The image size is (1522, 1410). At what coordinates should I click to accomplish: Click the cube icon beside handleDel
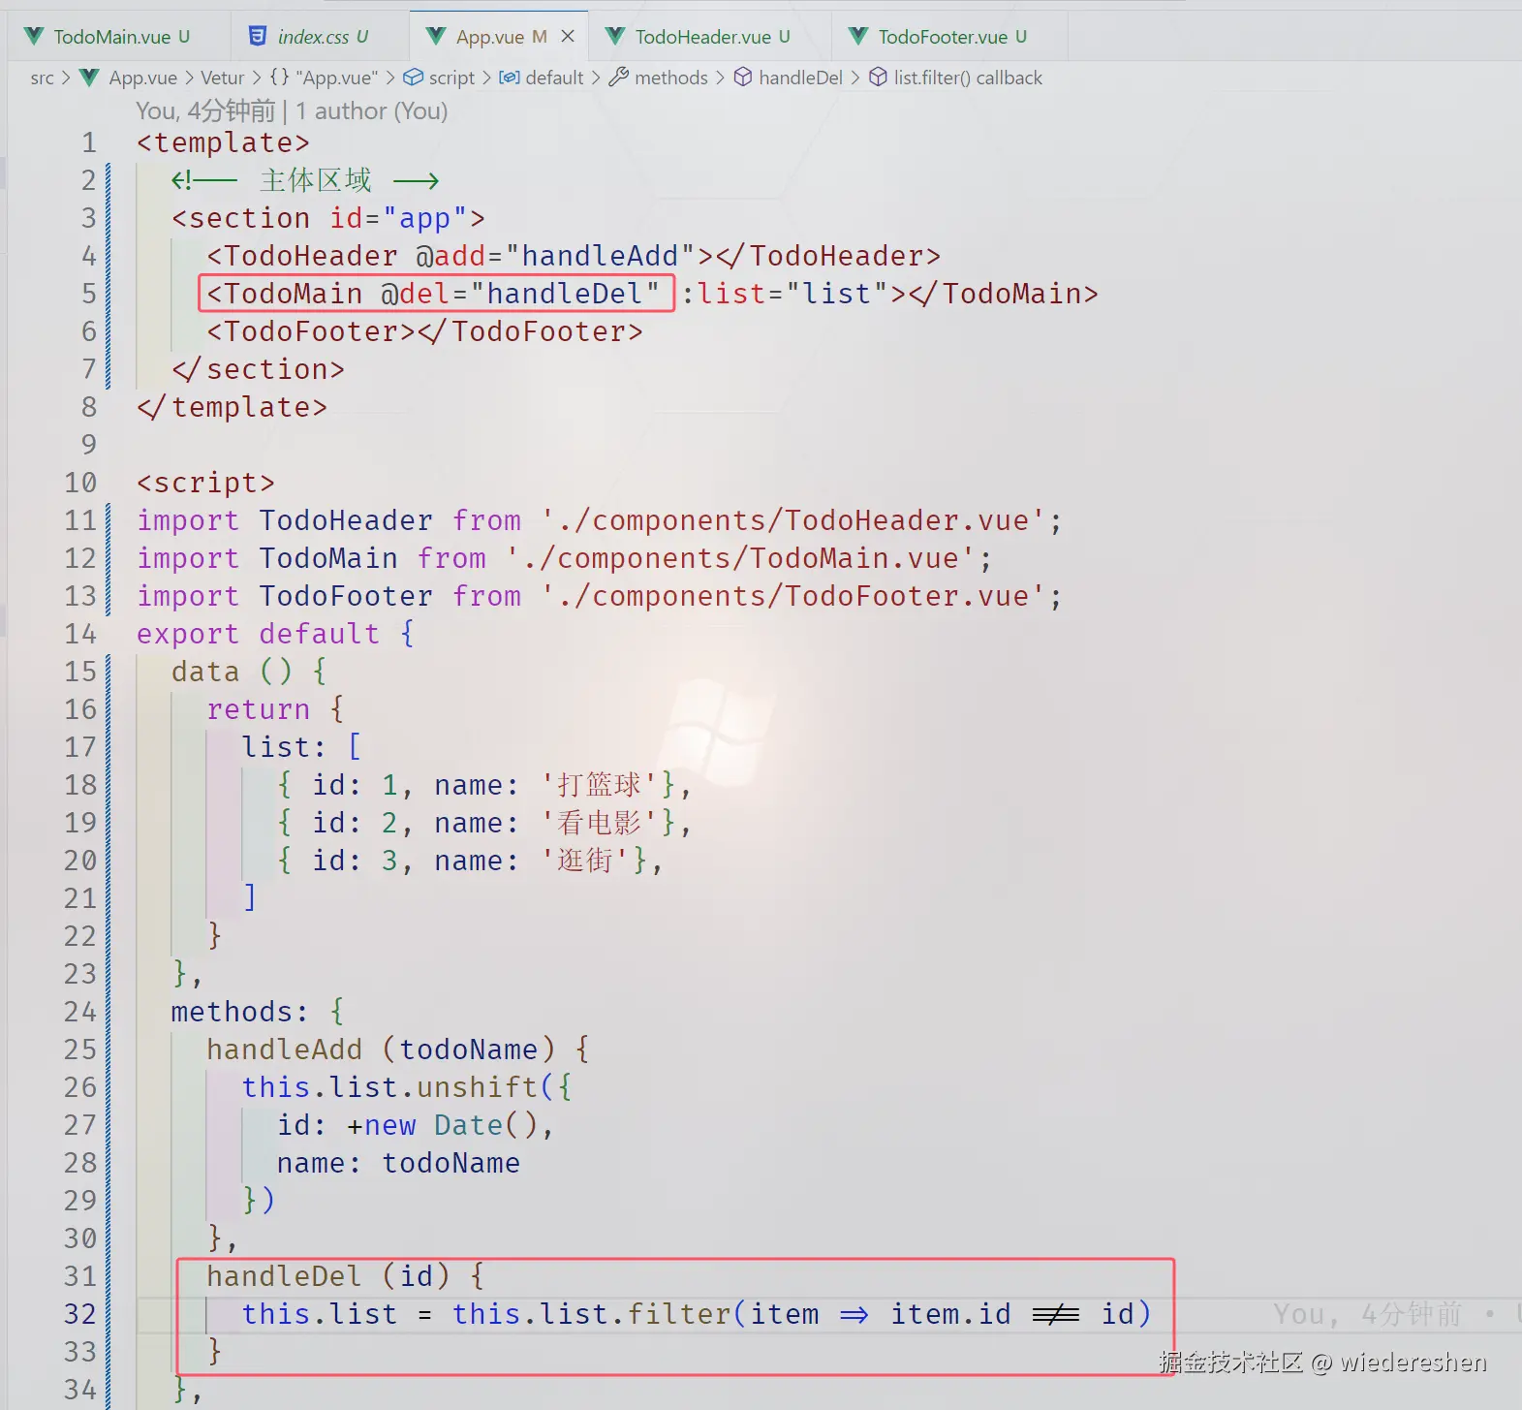click(x=743, y=78)
